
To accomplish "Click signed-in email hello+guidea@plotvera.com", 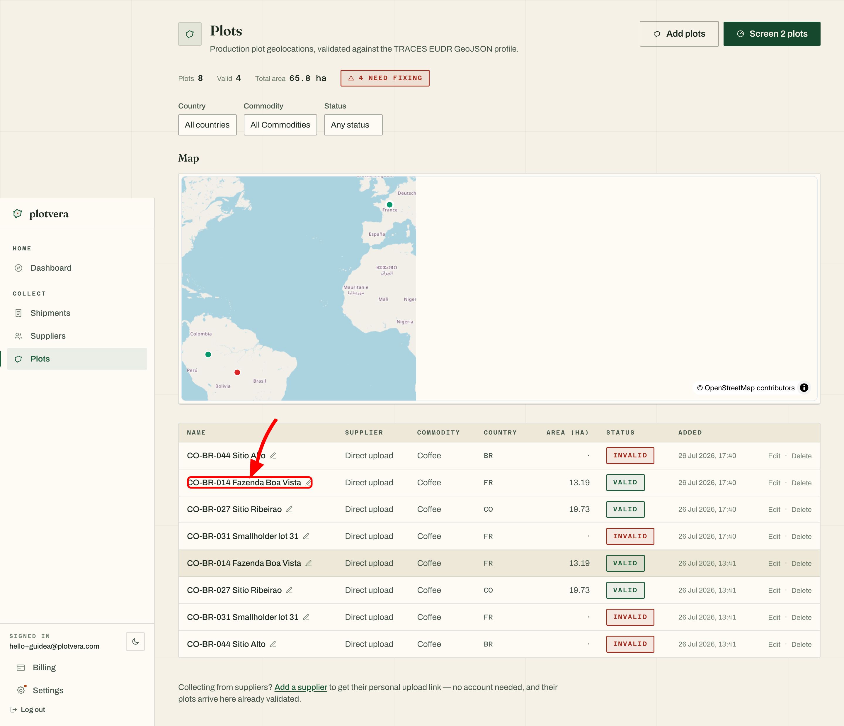I will pyautogui.click(x=54, y=646).
